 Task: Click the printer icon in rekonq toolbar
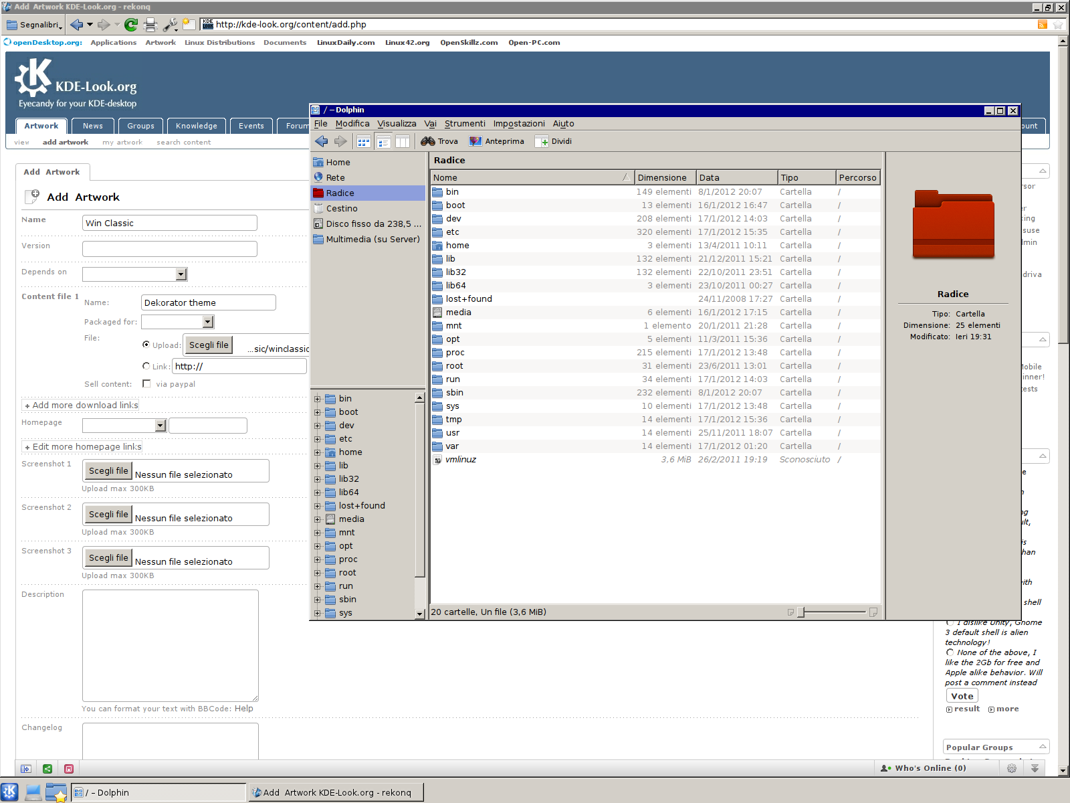(x=150, y=25)
